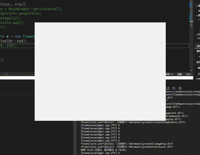Click the '0, 200);' code line
The width and height of the screenshot is (200, 155).
click(8, 46)
